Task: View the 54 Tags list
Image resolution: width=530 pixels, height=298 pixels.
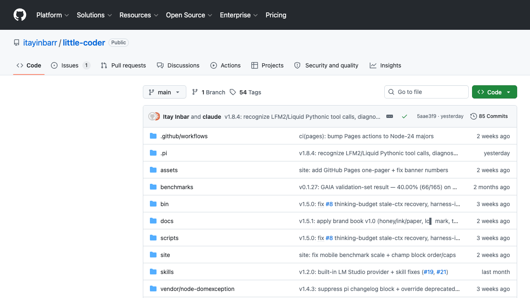Action: (246, 92)
